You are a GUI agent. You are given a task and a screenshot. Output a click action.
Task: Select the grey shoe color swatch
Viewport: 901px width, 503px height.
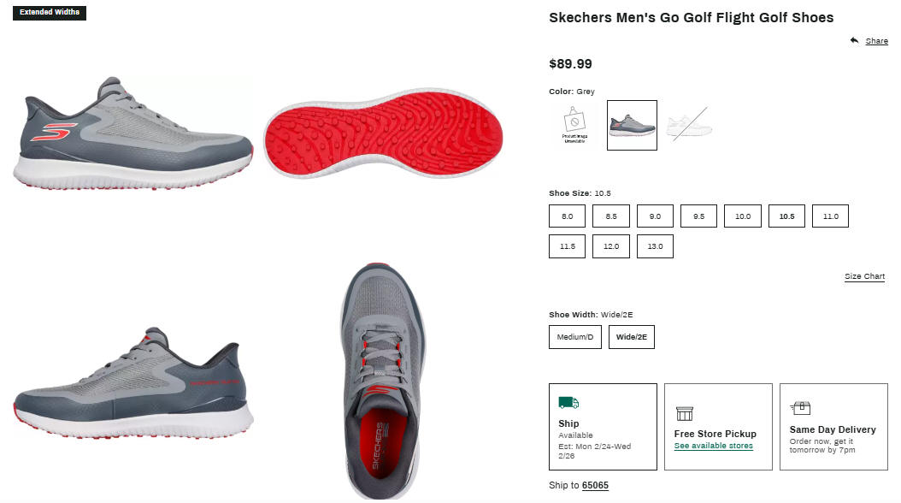[632, 125]
